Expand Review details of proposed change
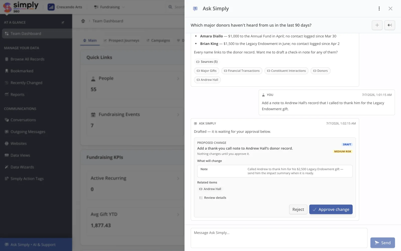401x251 pixels. tap(213, 198)
